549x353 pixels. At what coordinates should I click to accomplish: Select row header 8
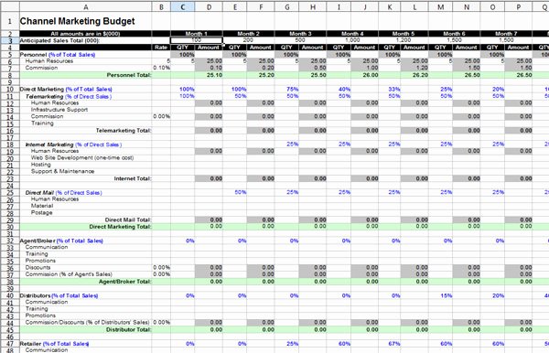10,75
